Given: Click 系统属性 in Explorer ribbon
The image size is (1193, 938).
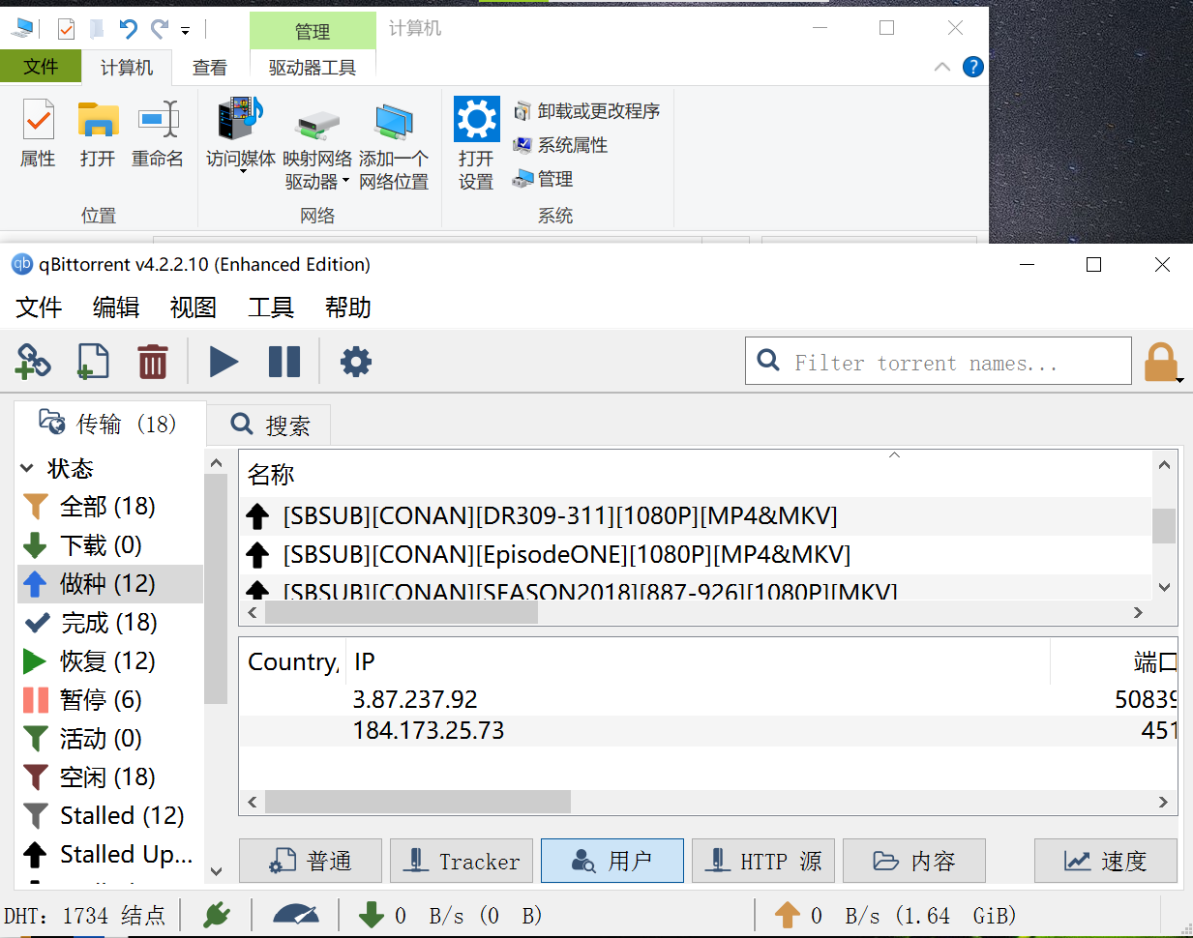Looking at the screenshot, I should [x=560, y=145].
